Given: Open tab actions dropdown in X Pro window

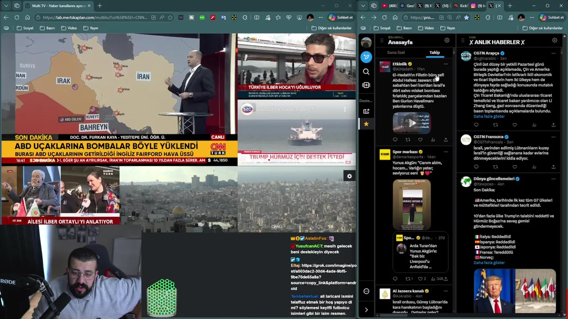Looking at the screenshot, I should point(363,6).
